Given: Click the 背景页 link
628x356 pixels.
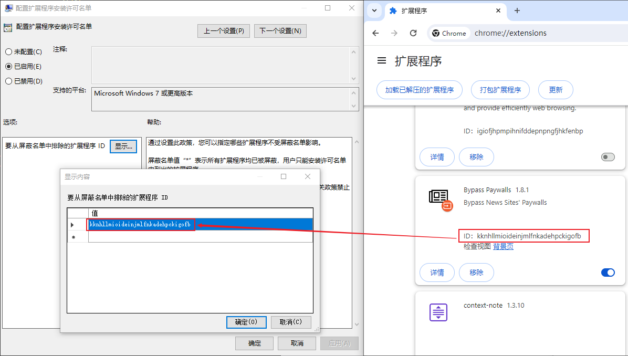Looking at the screenshot, I should click(x=503, y=246).
